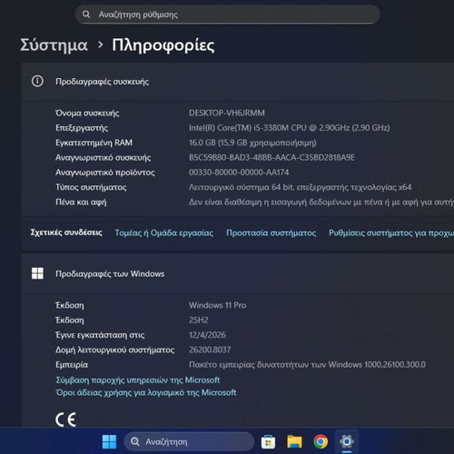
Task: Open Τομέας ή Ομάδα εργασίας link
Action: 163,232
